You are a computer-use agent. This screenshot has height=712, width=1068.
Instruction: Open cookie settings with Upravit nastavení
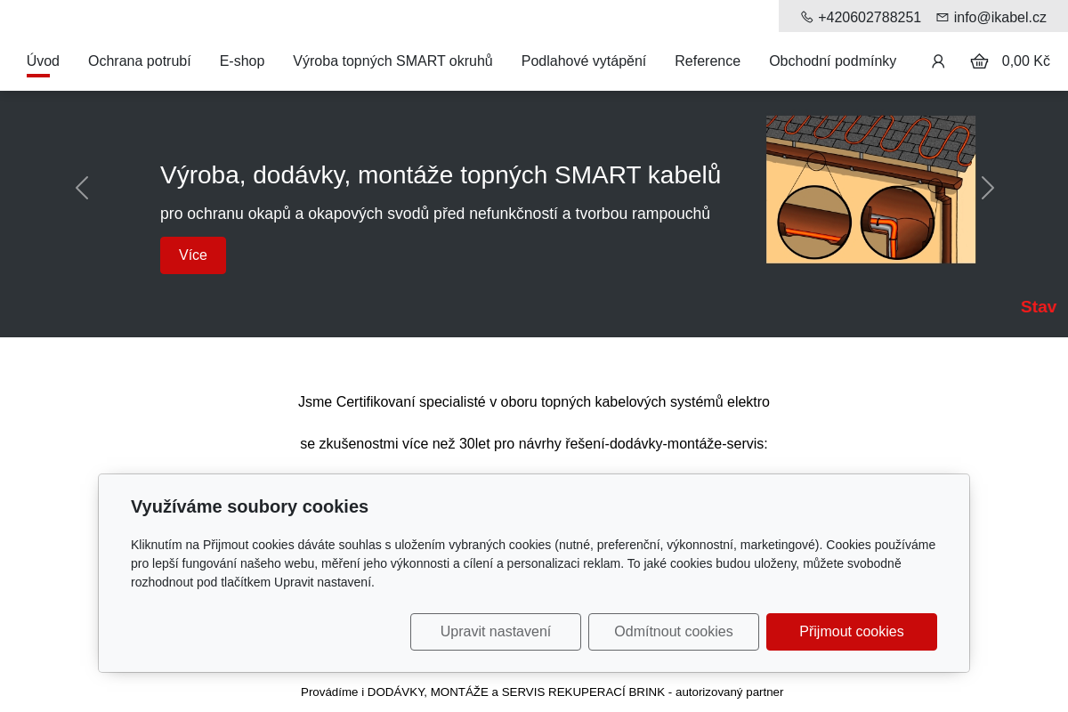pos(495,632)
